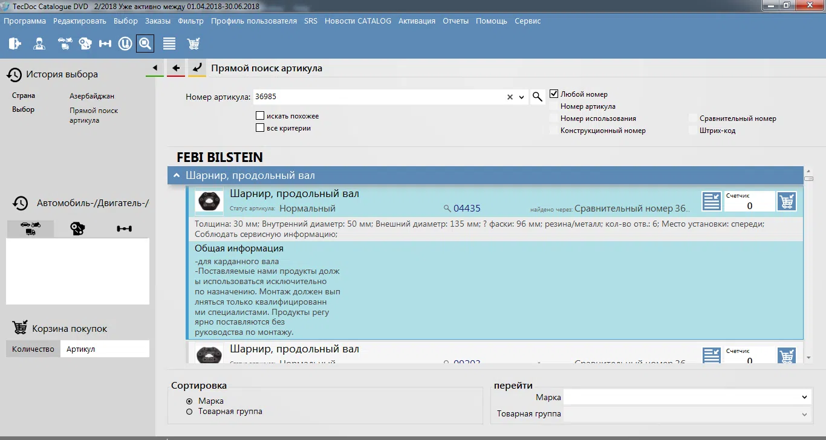Click the Количество column header in cart
The width and height of the screenshot is (826, 440).
coord(33,349)
